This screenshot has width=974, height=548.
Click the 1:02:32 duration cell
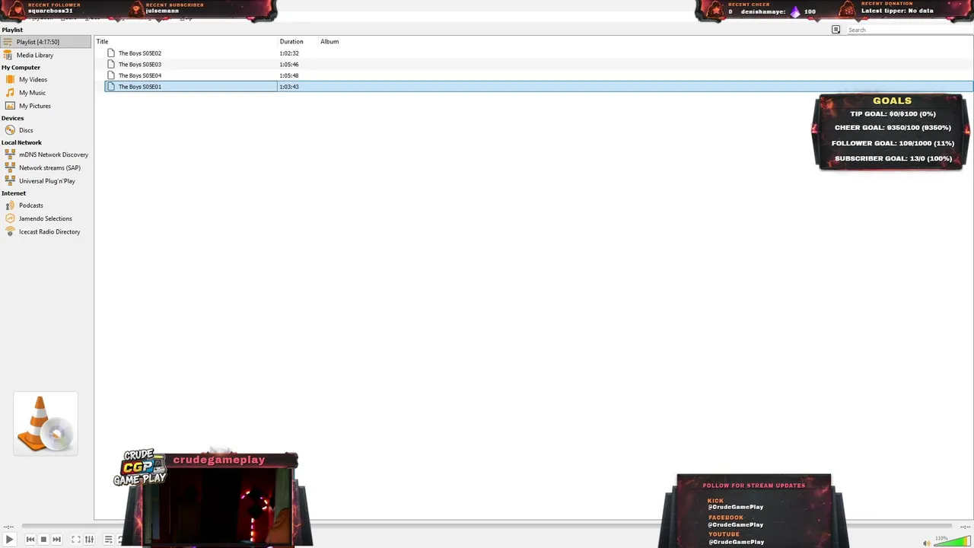[x=289, y=53]
